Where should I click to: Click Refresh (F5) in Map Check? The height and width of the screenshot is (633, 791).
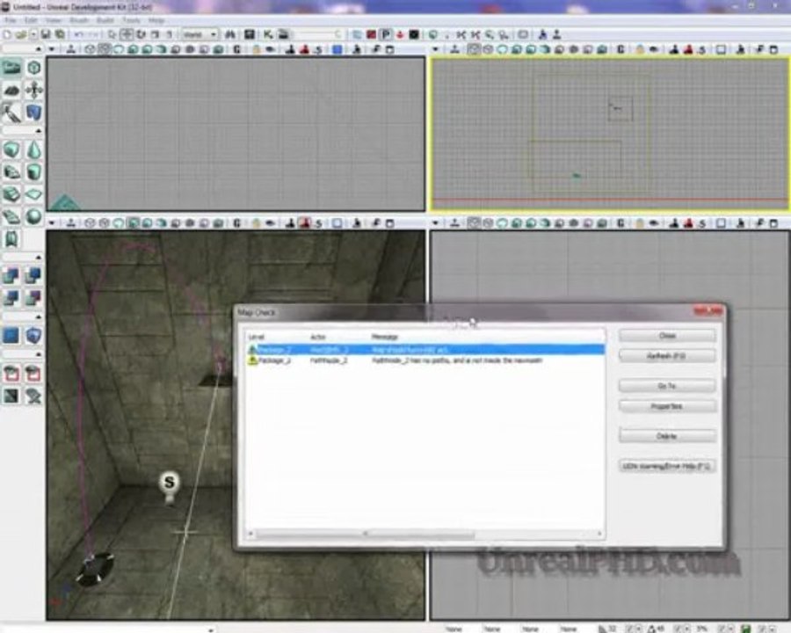tap(667, 356)
